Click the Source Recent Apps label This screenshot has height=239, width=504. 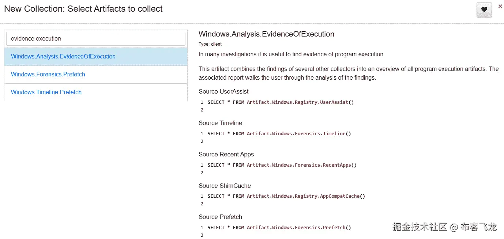point(226,155)
